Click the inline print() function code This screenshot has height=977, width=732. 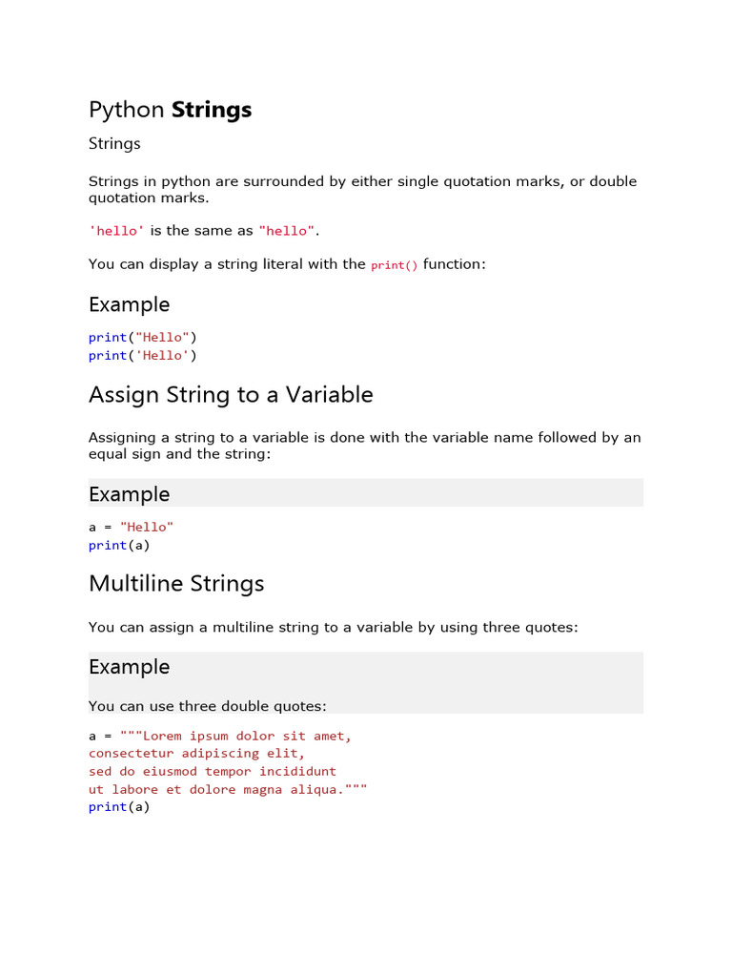395,265
